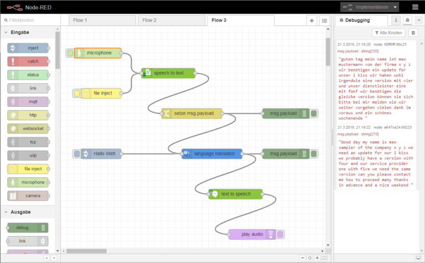Viewport: 425px width, 263px height.
Task: Toggle the play audio node's right button
Action: click(x=281, y=234)
